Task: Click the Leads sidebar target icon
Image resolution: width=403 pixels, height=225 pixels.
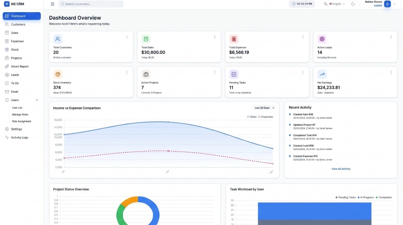Action: (x=7, y=74)
